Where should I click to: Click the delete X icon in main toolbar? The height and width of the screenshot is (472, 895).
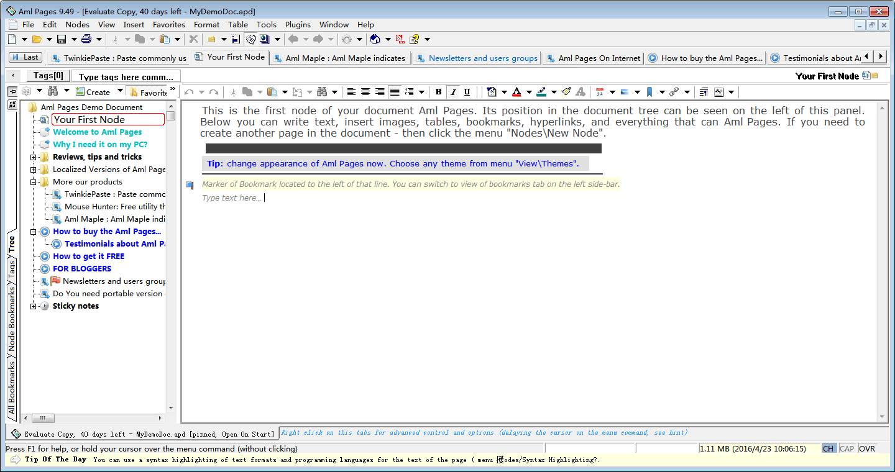click(194, 39)
